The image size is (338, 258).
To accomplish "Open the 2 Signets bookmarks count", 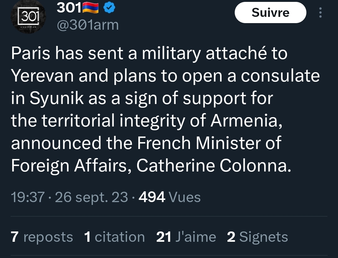I will pyautogui.click(x=257, y=237).
